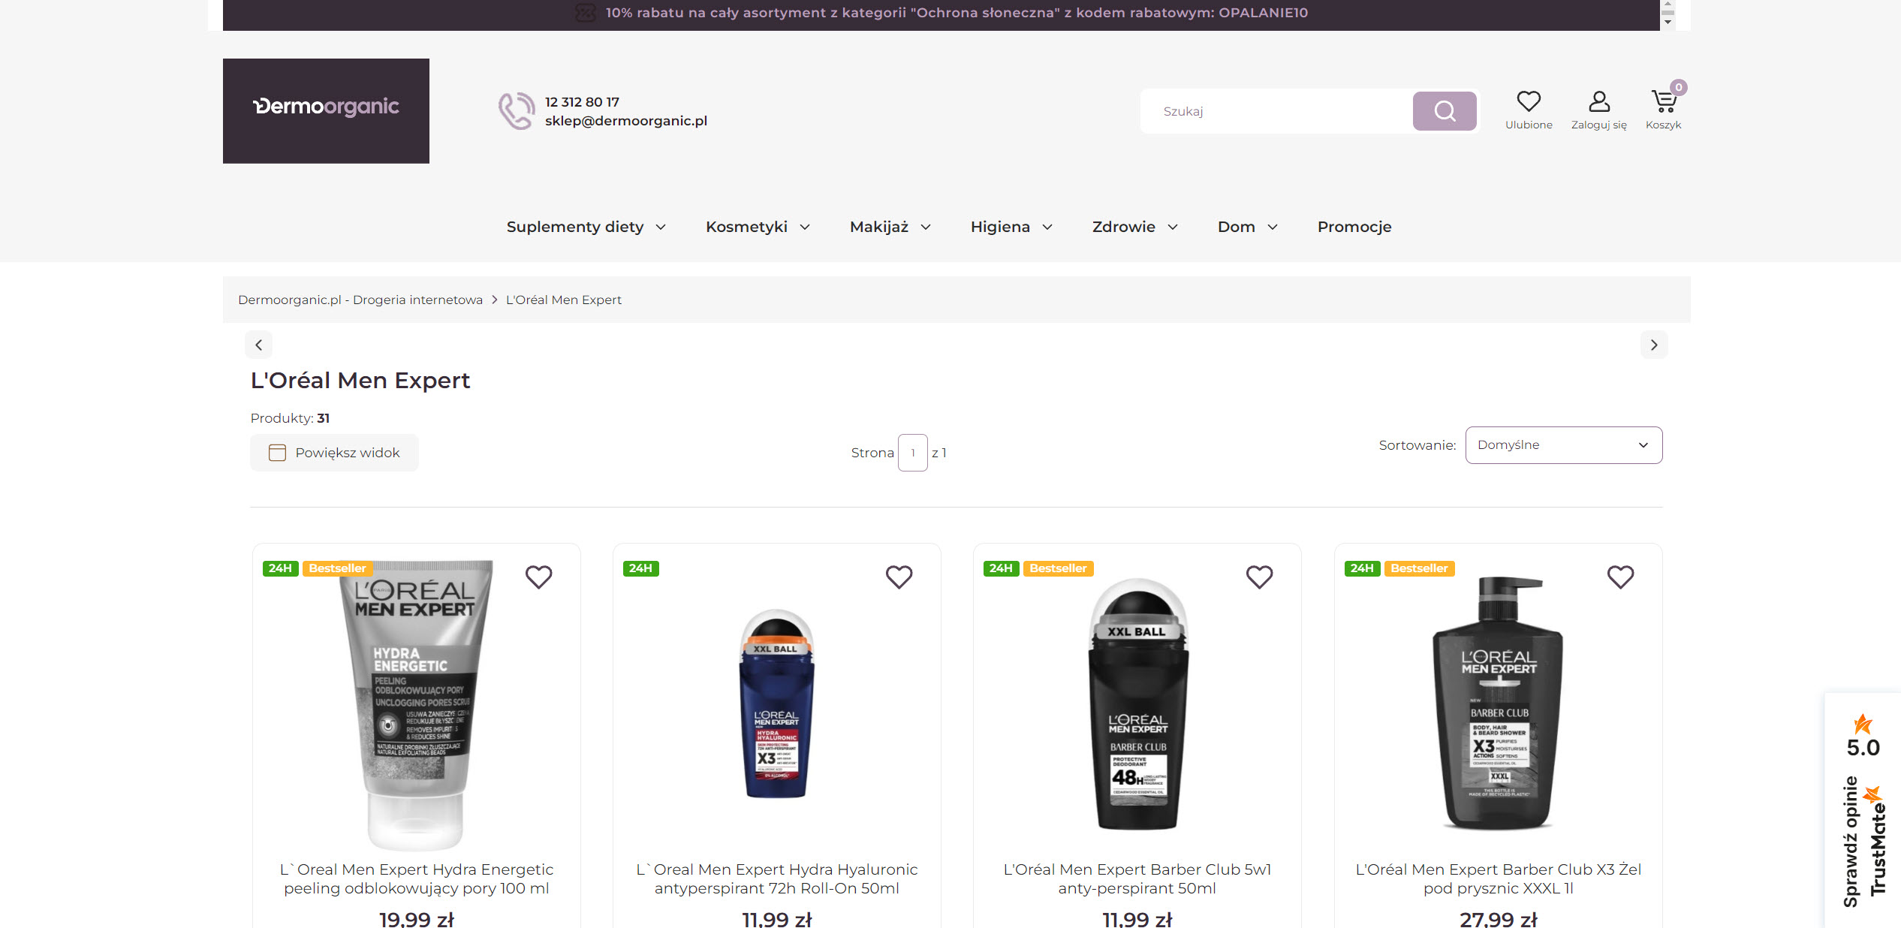Viewport: 1901px width, 928px height.
Task: Click the phone handset icon
Action: click(x=517, y=111)
